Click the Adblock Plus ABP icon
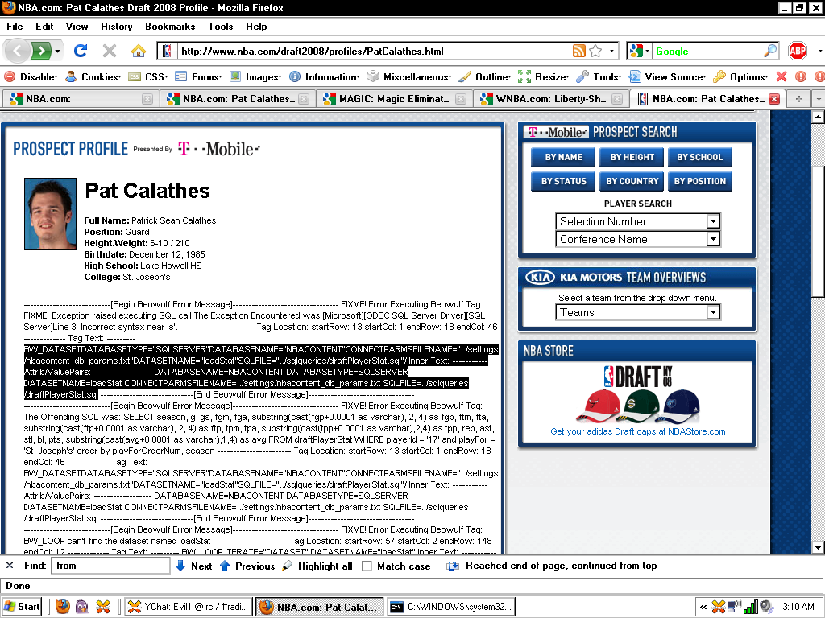This screenshot has height=618, width=825. [x=798, y=51]
